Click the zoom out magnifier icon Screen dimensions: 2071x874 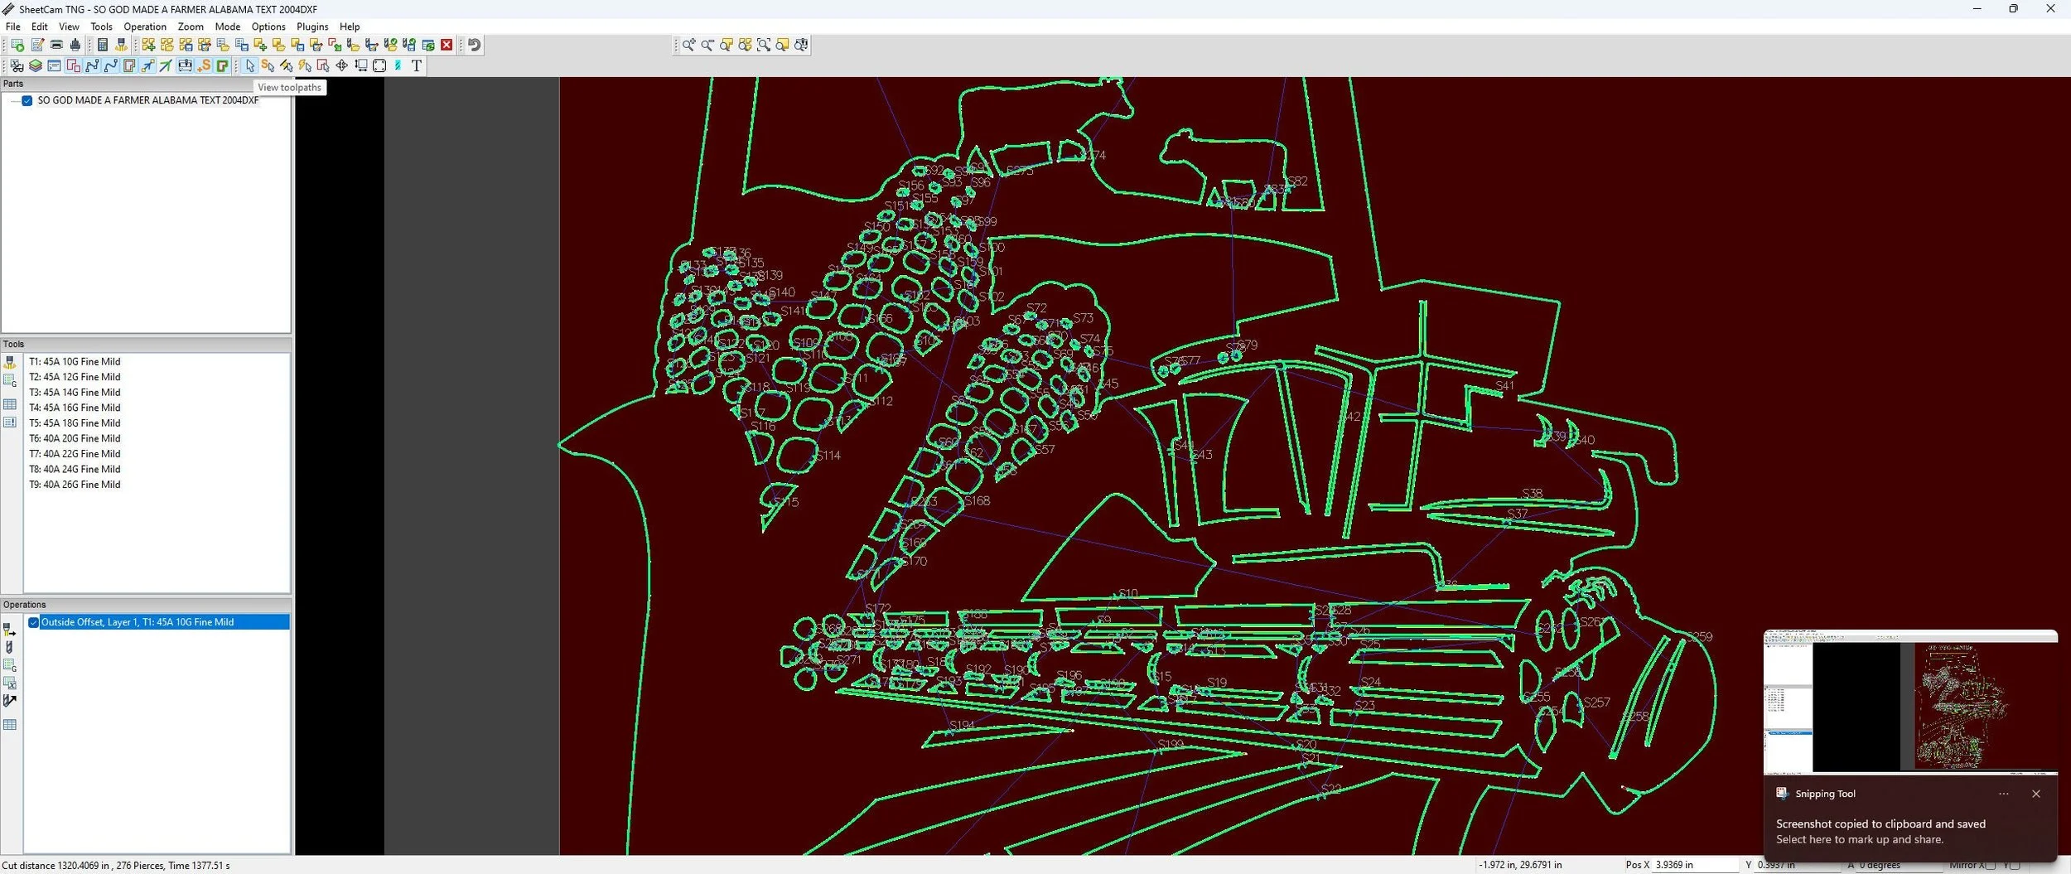(707, 45)
